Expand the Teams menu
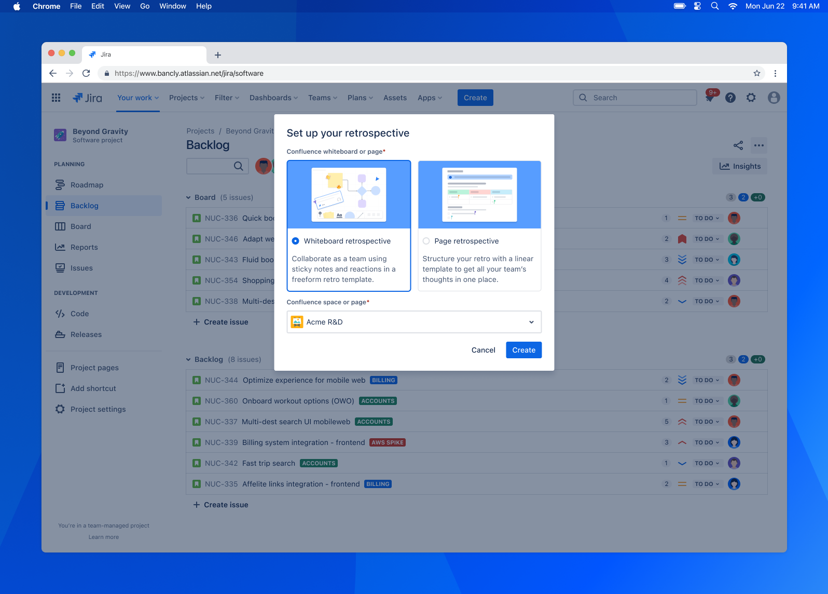828x594 pixels. coord(323,98)
